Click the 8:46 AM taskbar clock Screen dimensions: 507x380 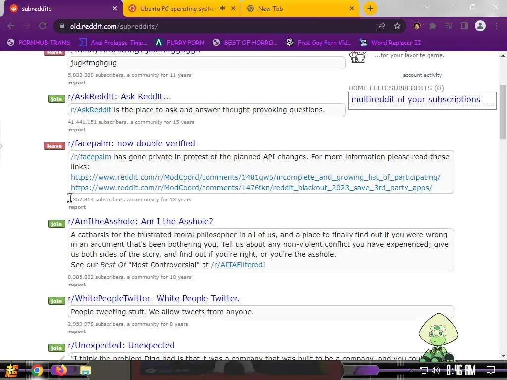(x=461, y=370)
